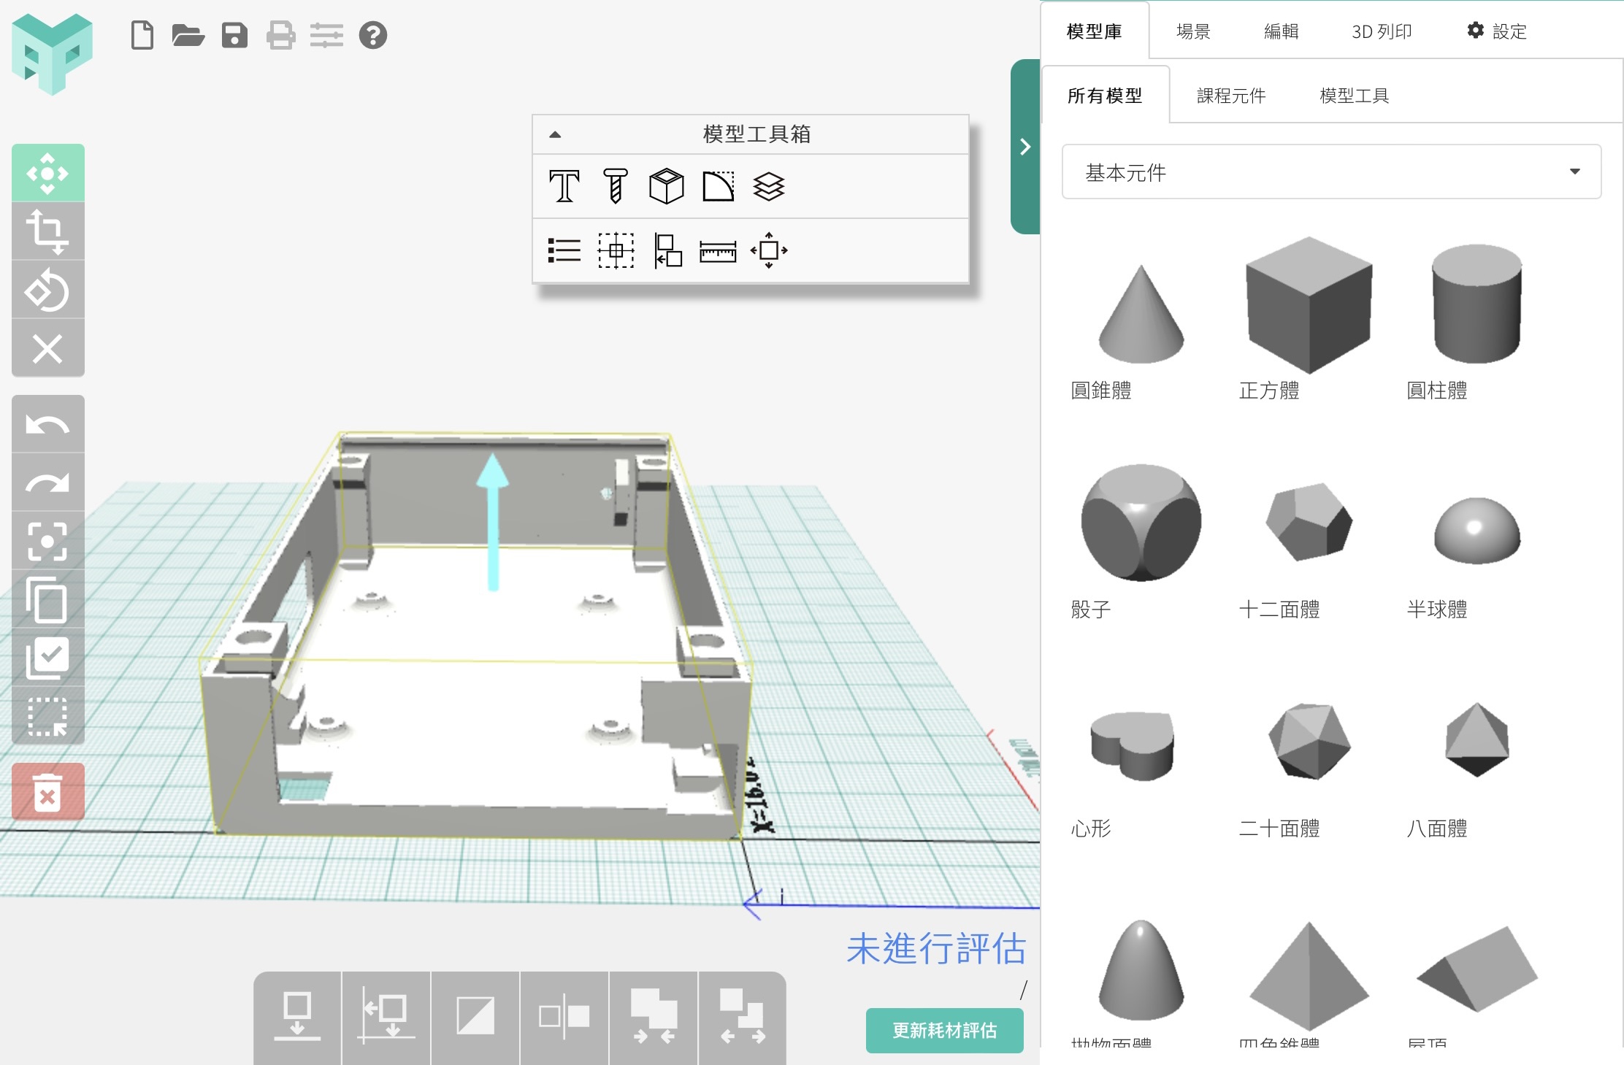
Task: Click the save file icon
Action: pyautogui.click(x=234, y=35)
